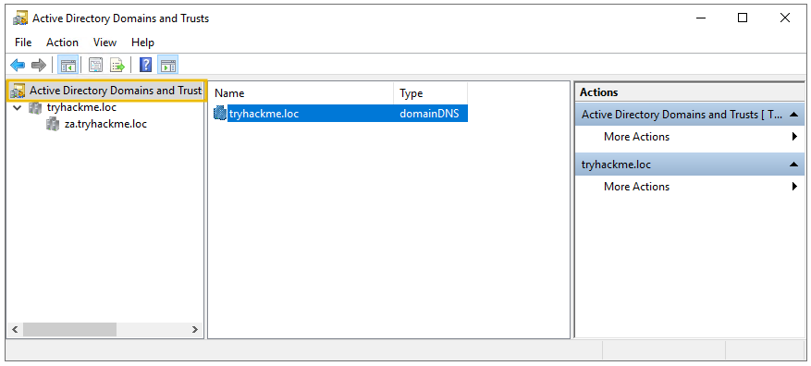Click the tree pane right scroll arrow
This screenshot has width=811, height=366.
coord(195,329)
